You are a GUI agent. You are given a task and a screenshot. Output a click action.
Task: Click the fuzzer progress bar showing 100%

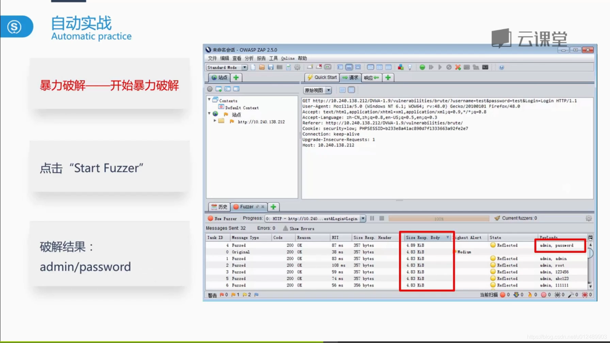pos(439,218)
